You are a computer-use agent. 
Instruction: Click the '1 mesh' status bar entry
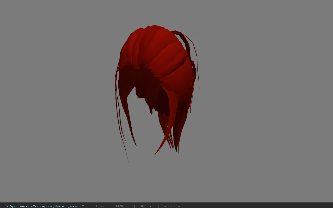pyautogui.click(x=101, y=206)
